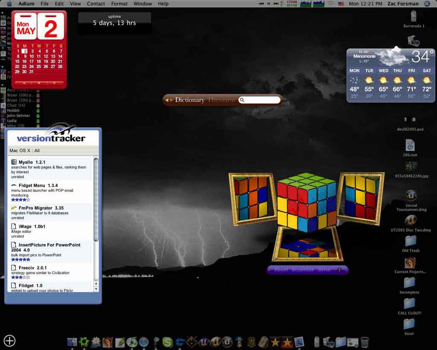Click the Dictionary widget search field

262,100
